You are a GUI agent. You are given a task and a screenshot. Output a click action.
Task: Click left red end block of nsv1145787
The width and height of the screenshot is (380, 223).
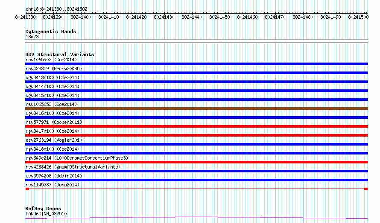(x=27, y=189)
